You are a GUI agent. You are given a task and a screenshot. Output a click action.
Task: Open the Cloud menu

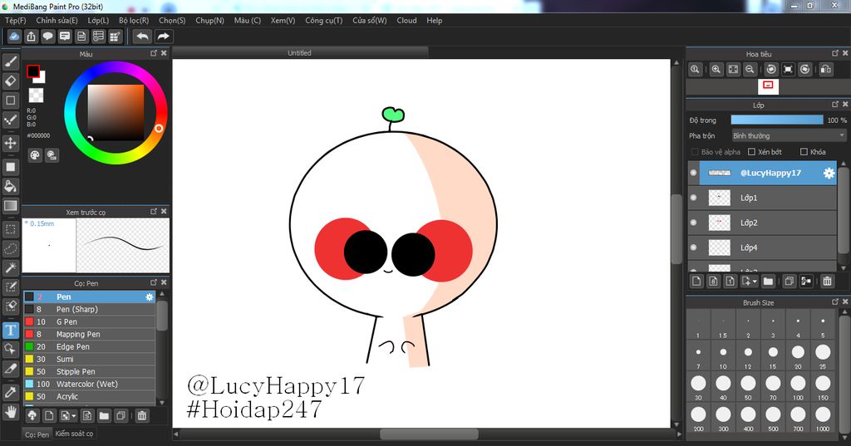coord(406,21)
